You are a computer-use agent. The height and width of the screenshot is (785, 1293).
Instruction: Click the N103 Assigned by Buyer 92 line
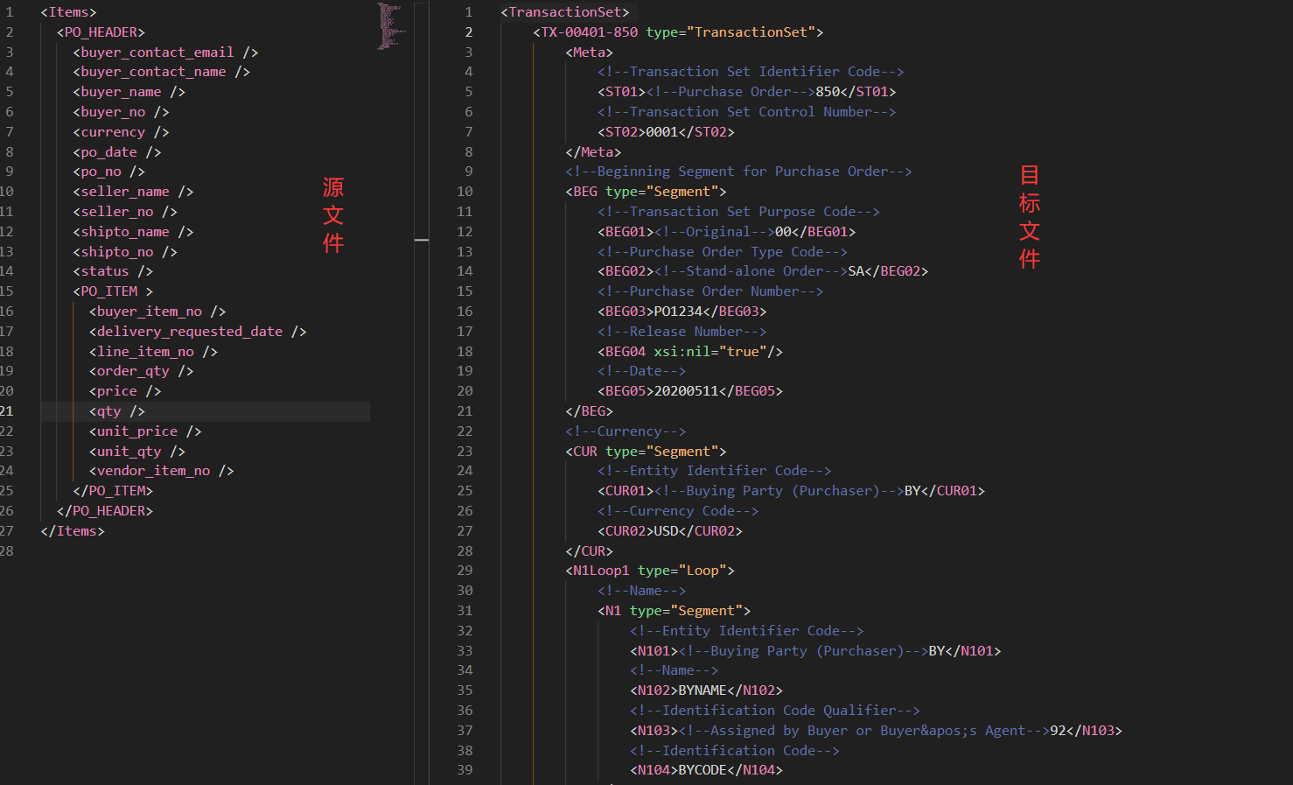pyautogui.click(x=876, y=731)
